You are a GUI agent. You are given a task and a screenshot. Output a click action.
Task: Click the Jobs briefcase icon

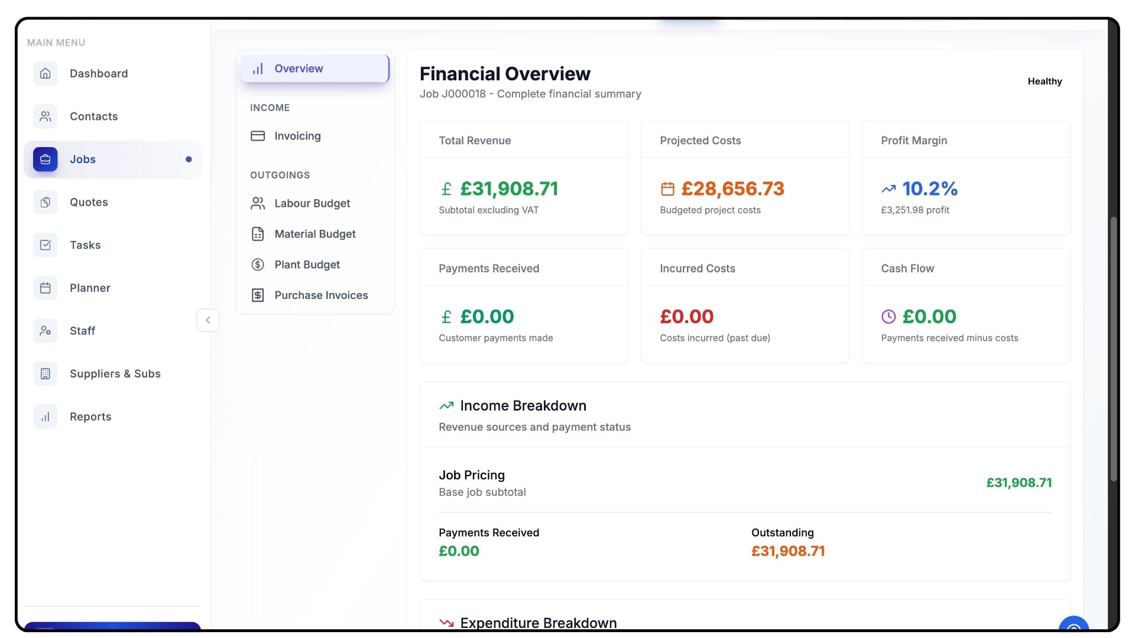click(x=46, y=159)
